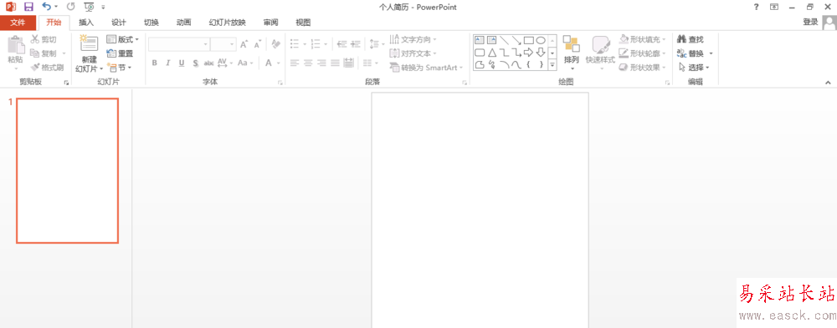Click the Reset (重置) slide button

pyautogui.click(x=120, y=53)
